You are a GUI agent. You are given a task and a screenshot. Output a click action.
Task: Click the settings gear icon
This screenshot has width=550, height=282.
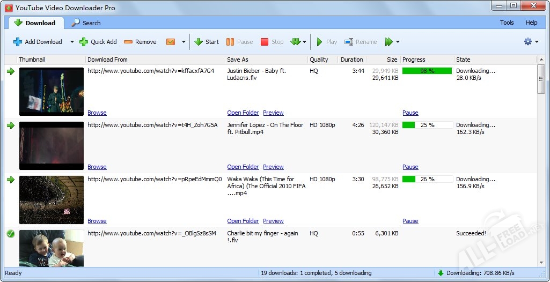pos(528,42)
